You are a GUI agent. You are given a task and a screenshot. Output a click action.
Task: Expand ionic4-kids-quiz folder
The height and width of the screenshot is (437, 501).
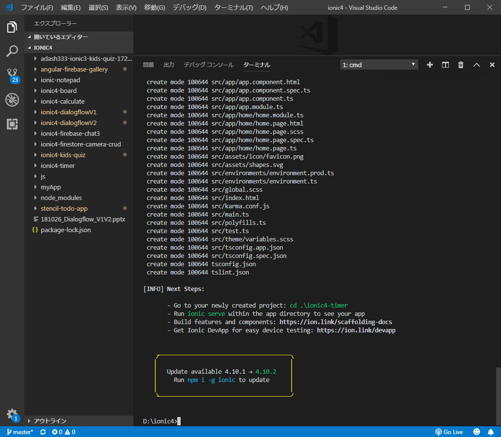(x=79, y=155)
